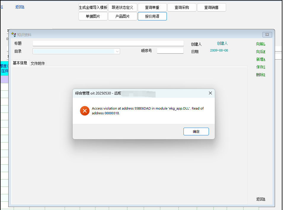
Task: Click the 标题 input field
Action: pos(108,43)
